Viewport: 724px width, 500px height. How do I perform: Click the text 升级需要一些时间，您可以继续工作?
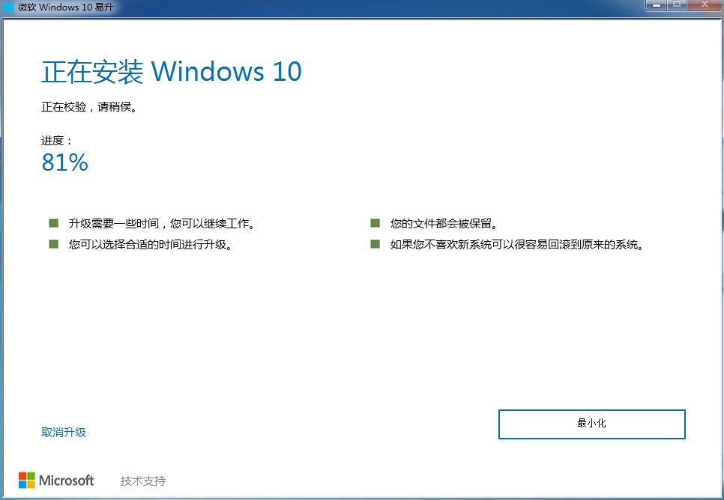pos(162,224)
